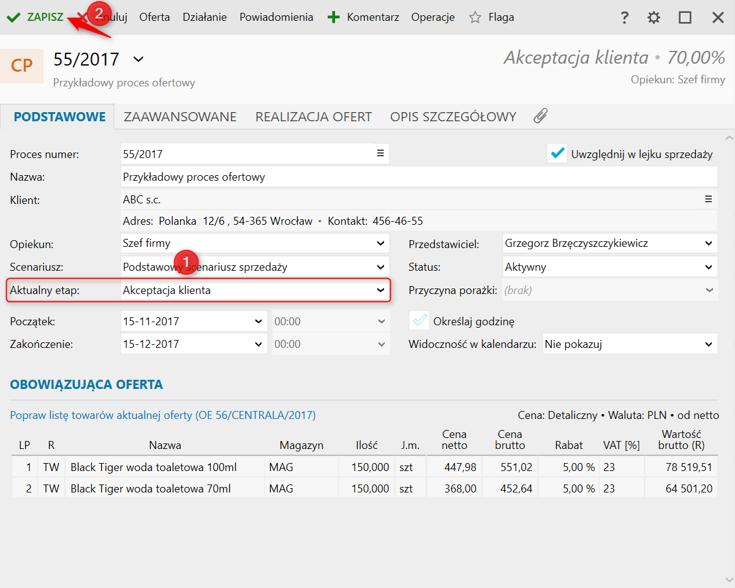Click Popraw listę towarów aktualnej oferty link
This screenshot has height=588, width=735.
point(163,415)
